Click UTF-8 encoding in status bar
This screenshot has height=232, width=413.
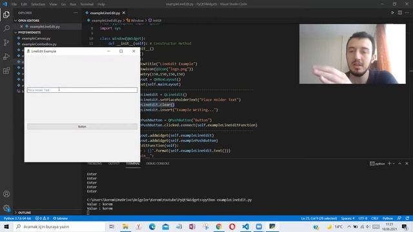[363, 218]
